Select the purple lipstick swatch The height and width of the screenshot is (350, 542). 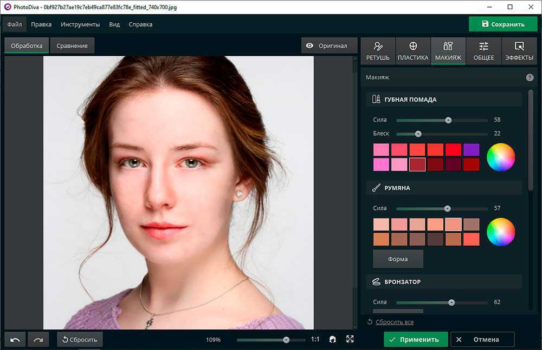pyautogui.click(x=471, y=150)
